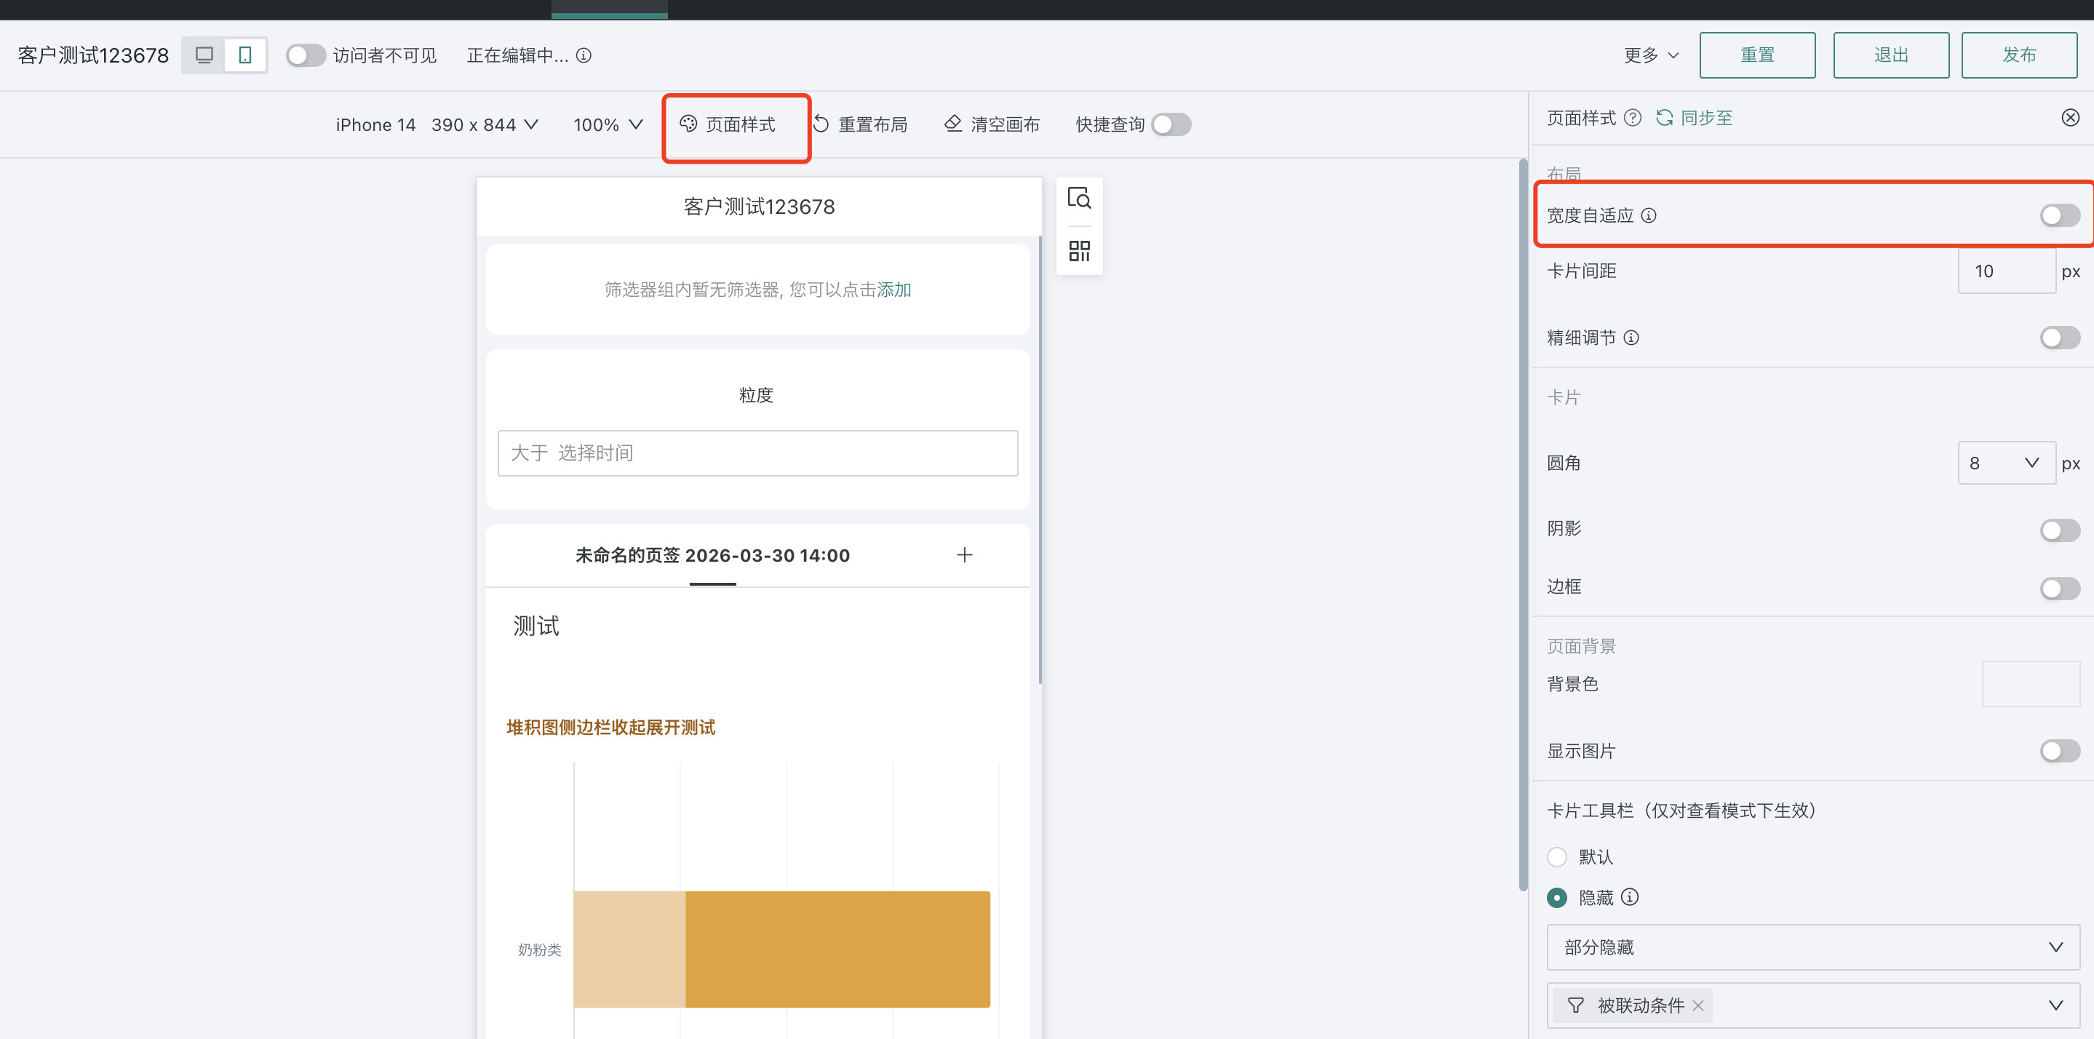
Task: Click the 同步至 sync icon in page style panel
Action: coord(1664,117)
